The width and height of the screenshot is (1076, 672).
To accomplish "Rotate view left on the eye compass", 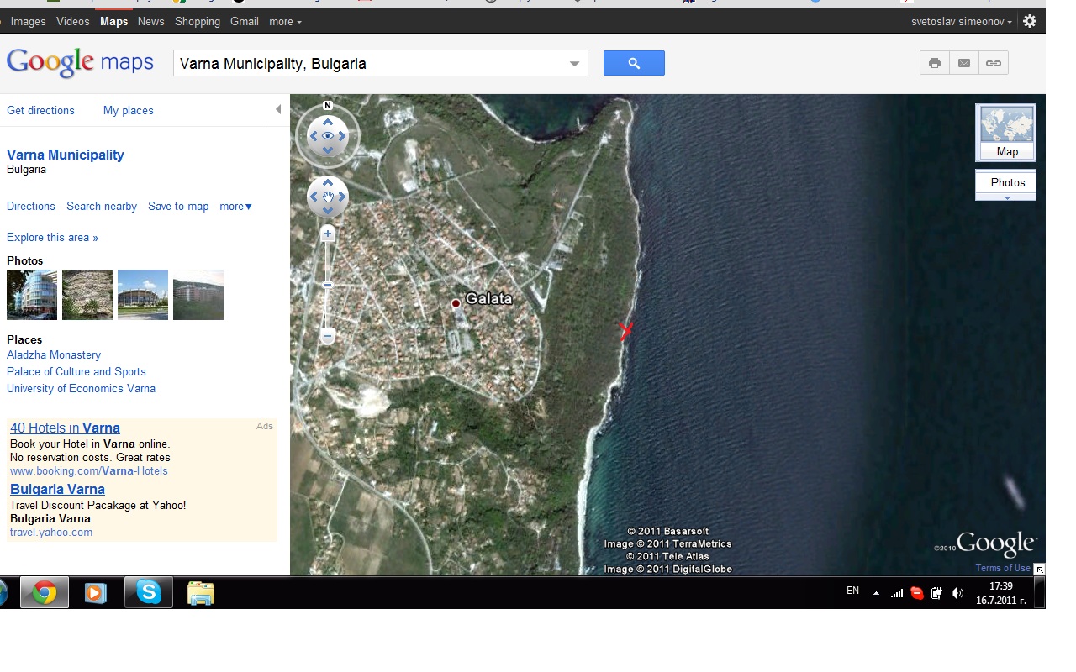I will (314, 136).
